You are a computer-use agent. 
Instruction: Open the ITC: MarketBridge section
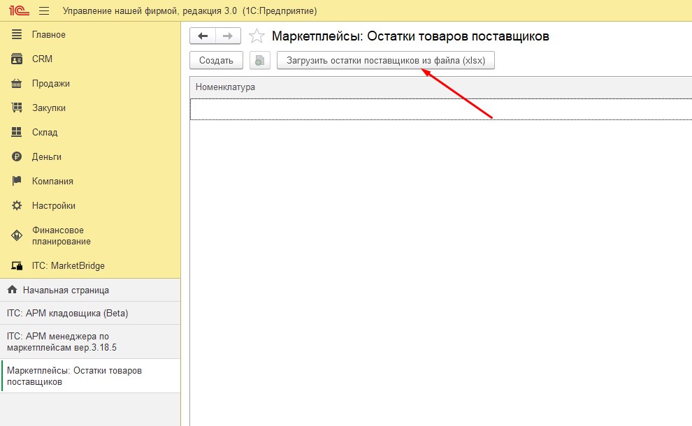click(68, 265)
